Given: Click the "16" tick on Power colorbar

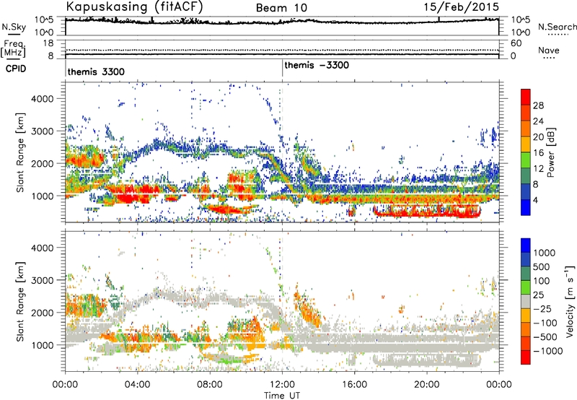Looking at the screenshot, I should click(538, 153).
